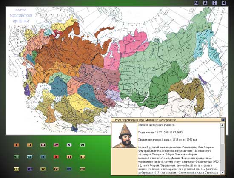
Task: Click the A icon in the top bar
Action: click(205, 3)
